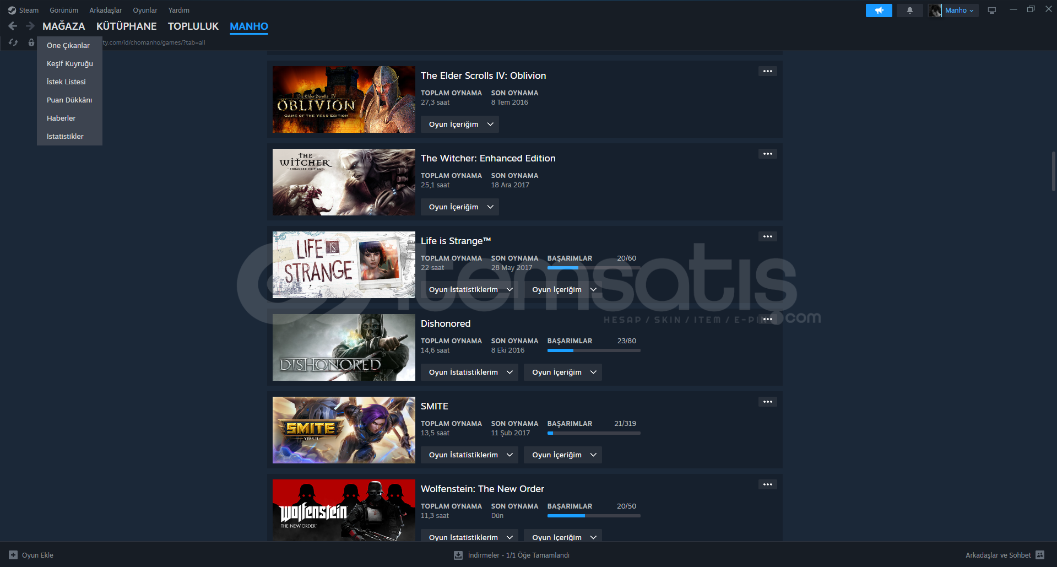Expand Oyun İçeriğim for Dishonored
The height and width of the screenshot is (567, 1057).
[563, 372]
